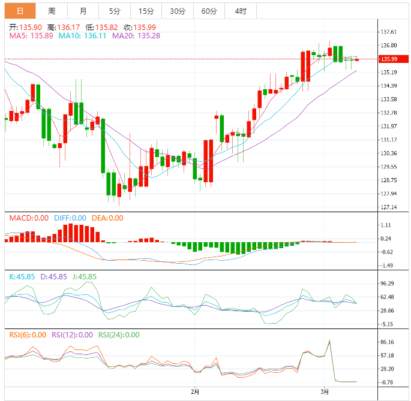
Task: Click the KDJ K value label
Action: tap(23, 276)
